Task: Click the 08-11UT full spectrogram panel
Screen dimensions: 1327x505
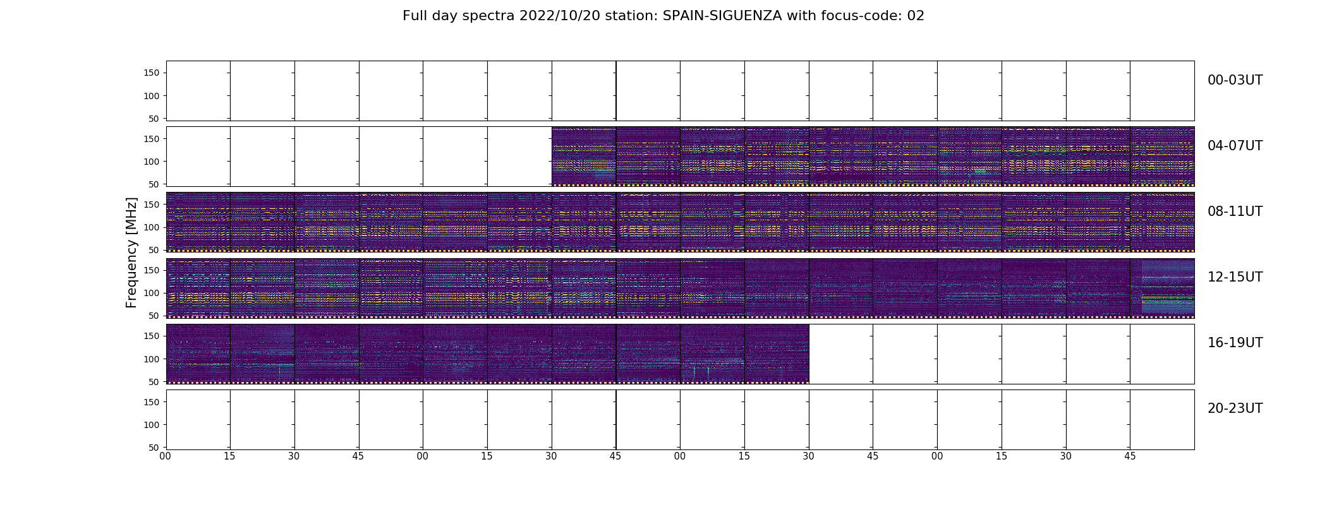Action: pyautogui.click(x=680, y=222)
